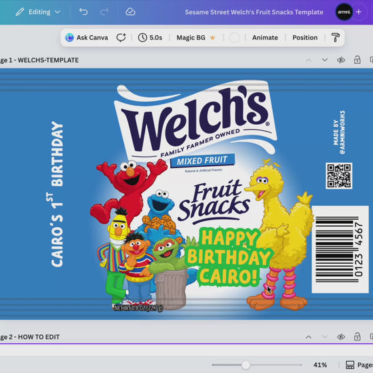Viewport: 373px width, 373px height.
Task: Select the copy style paint roller icon
Action: pyautogui.click(x=336, y=37)
